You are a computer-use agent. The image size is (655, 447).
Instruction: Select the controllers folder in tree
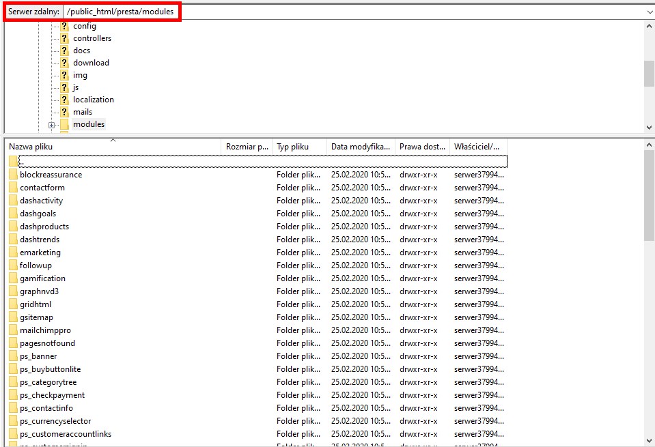pyautogui.click(x=92, y=38)
